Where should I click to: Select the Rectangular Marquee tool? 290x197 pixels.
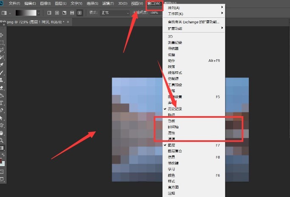[2, 43]
